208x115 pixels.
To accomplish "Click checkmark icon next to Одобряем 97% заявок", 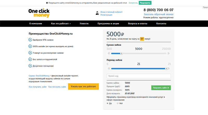I will click(x=30, y=40).
